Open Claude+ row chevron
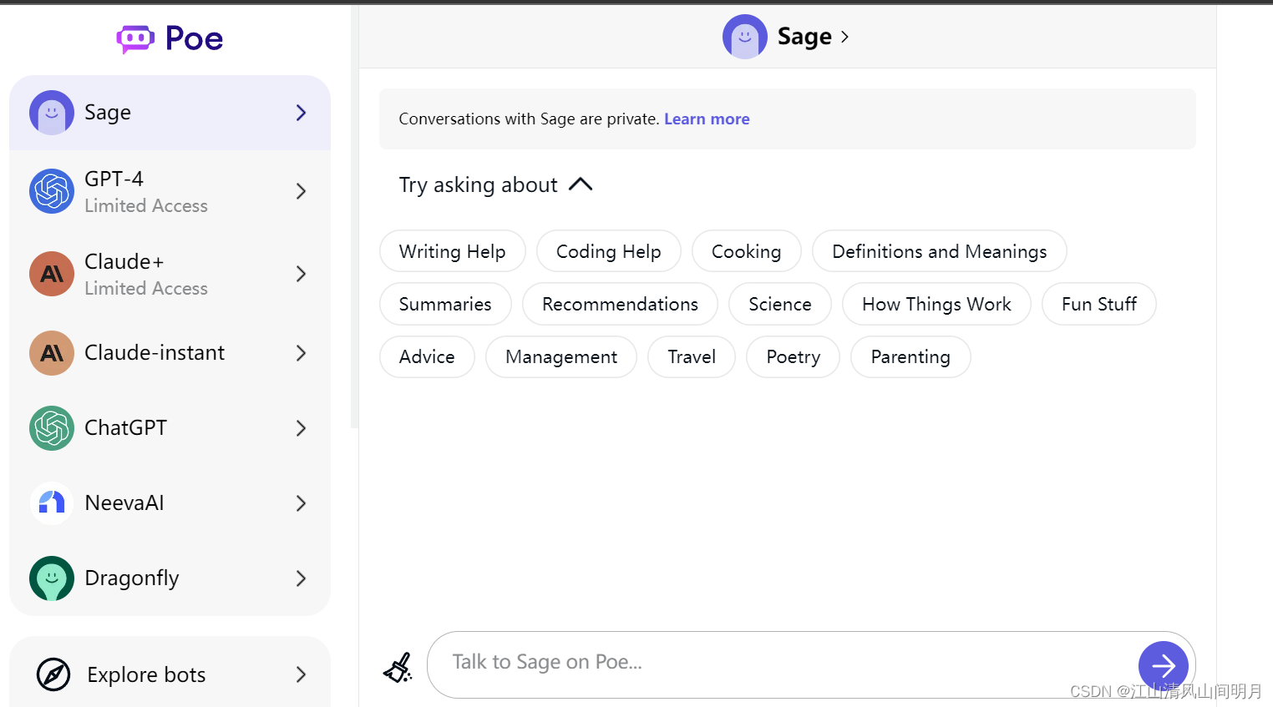The width and height of the screenshot is (1273, 707). [x=302, y=274]
